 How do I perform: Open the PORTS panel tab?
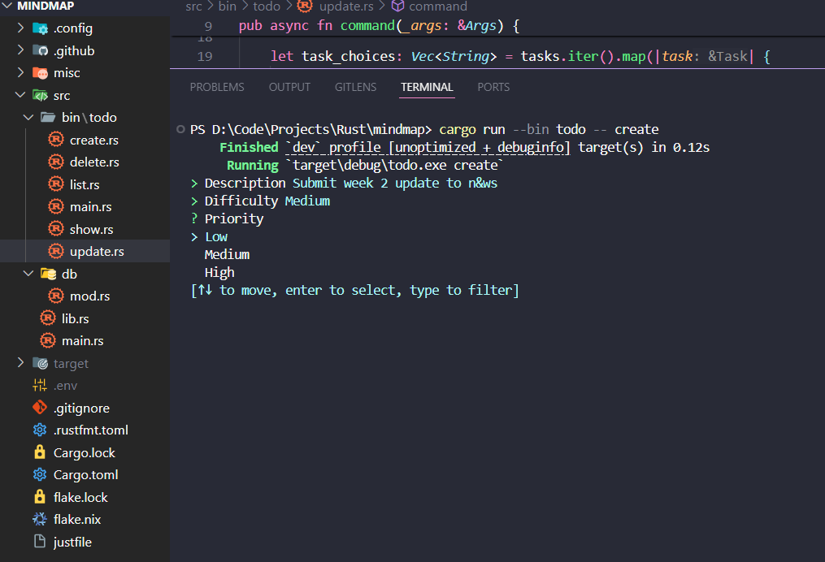coord(493,87)
